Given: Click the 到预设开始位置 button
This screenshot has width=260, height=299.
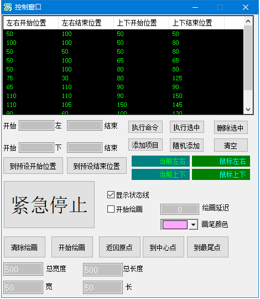Looking at the screenshot, I should [33, 166].
